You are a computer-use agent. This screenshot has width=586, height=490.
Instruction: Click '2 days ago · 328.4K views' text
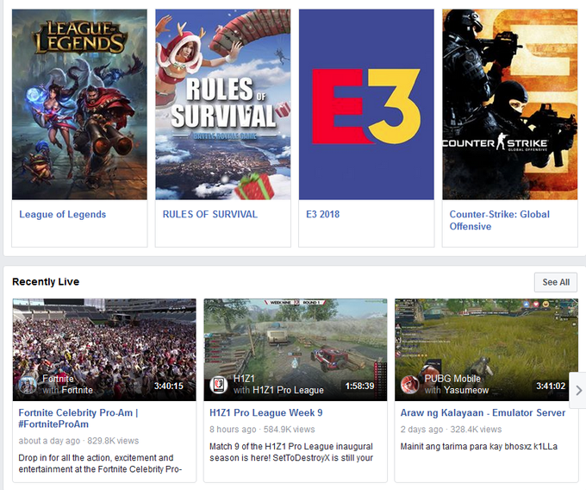[451, 430]
